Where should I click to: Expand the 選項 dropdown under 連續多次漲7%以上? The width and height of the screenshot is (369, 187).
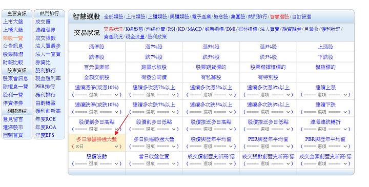[154, 95]
